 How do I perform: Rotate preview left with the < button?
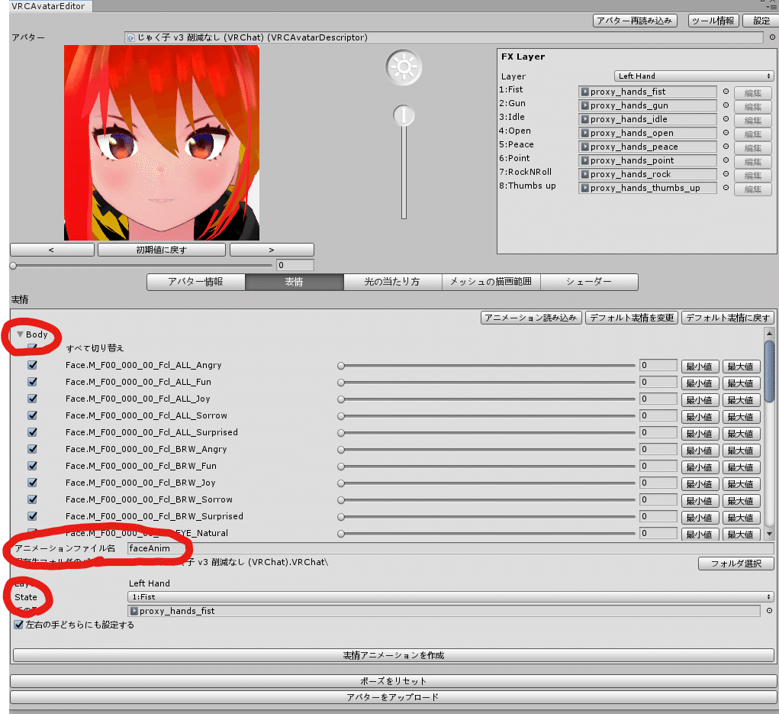click(52, 250)
